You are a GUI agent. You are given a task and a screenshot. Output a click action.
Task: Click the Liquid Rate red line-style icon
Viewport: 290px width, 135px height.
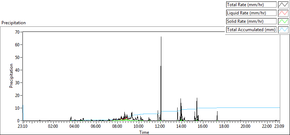(x=283, y=13)
